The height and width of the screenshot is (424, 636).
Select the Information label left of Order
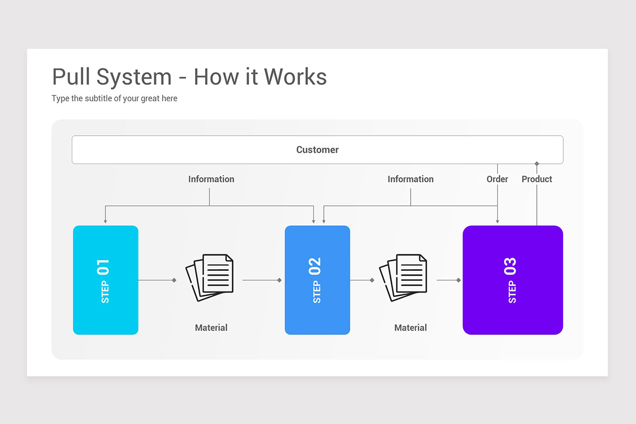pyautogui.click(x=410, y=179)
